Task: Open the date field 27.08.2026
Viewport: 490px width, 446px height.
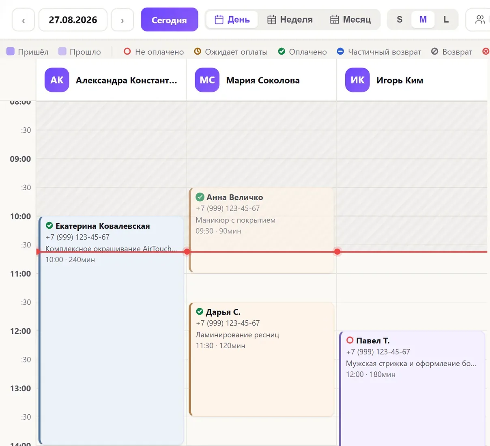Action: pyautogui.click(x=73, y=20)
